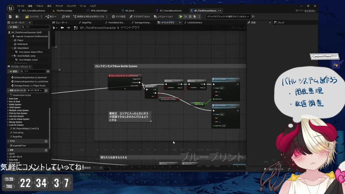Click 追加 button in My Blueprint panel
Viewport: 345px width, 194px height.
(13, 71)
